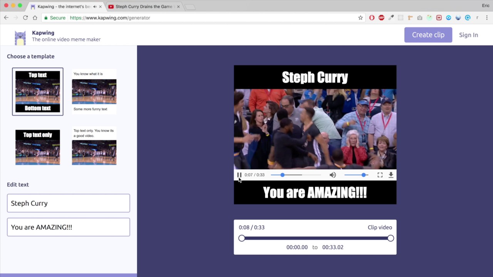The image size is (493, 277).
Task: Mute the video volume speaker icon
Action: tap(333, 175)
